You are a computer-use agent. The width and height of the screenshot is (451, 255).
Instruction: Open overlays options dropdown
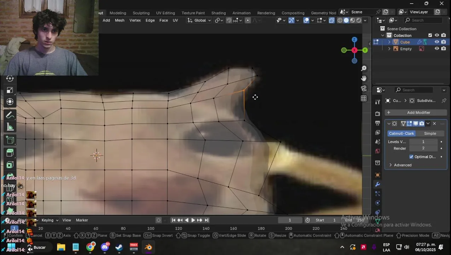click(312, 20)
